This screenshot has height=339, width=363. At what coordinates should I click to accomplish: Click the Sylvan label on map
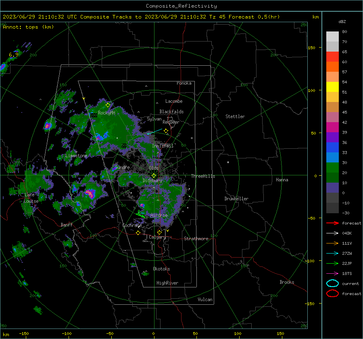coord(154,119)
